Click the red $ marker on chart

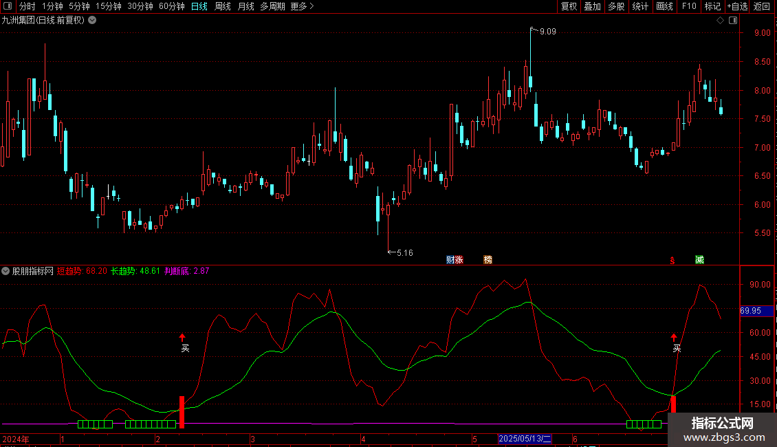(x=672, y=260)
